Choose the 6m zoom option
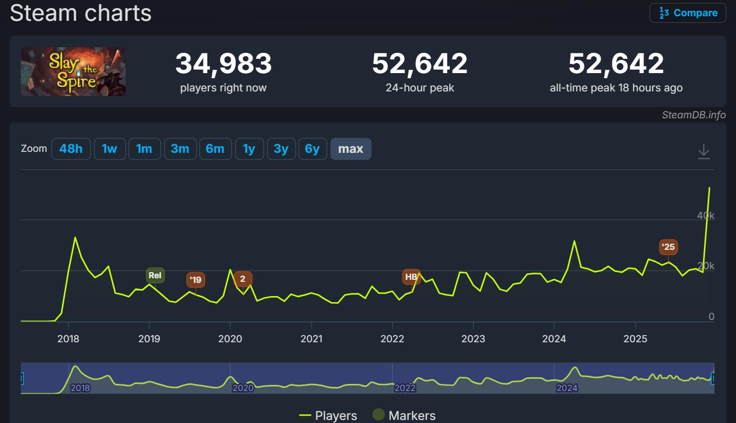 pos(215,149)
